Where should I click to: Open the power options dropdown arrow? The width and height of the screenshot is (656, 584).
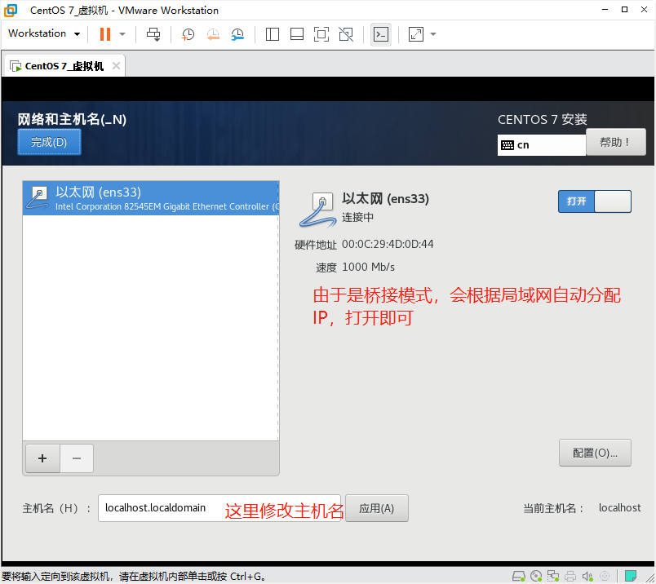click(122, 34)
